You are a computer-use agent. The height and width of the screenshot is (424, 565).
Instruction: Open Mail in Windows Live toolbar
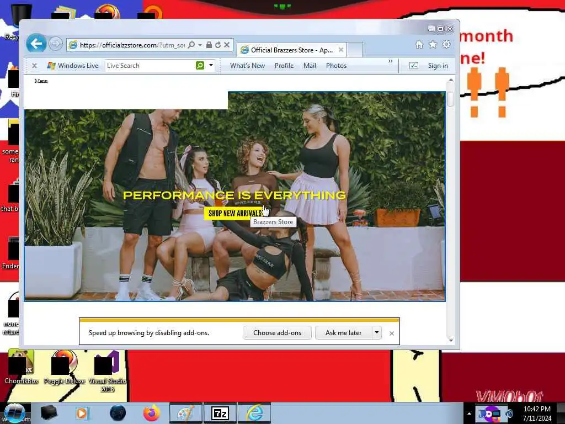[x=310, y=66]
